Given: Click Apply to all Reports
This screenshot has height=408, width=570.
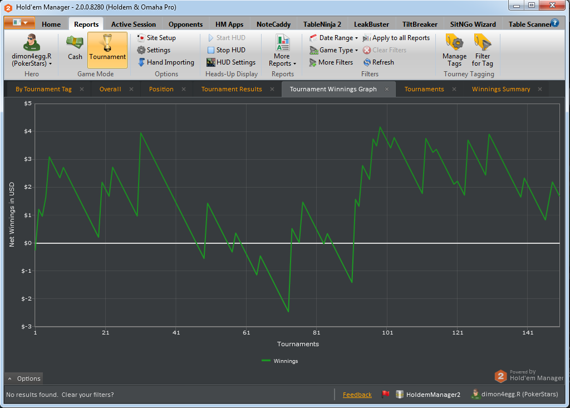Looking at the screenshot, I should click(396, 38).
